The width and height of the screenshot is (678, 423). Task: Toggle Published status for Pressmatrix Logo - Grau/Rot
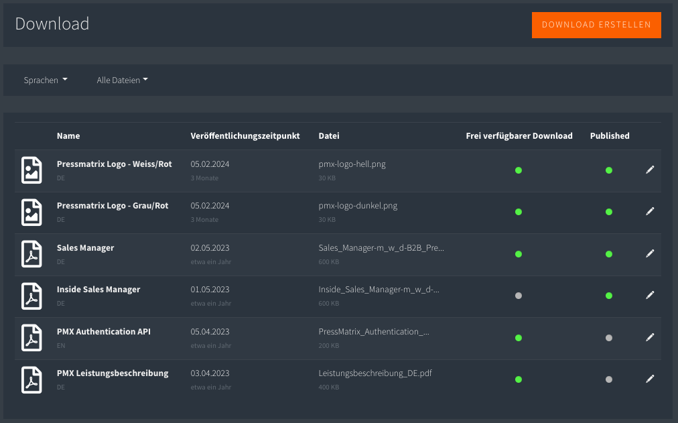click(x=609, y=212)
